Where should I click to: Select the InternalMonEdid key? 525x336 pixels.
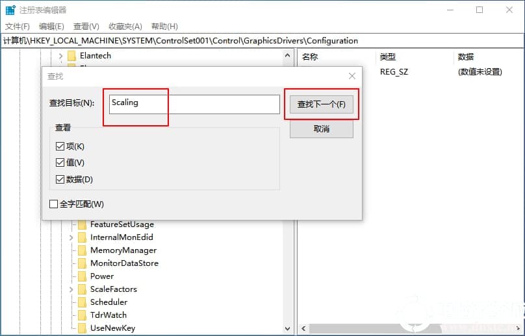pyautogui.click(x=122, y=237)
